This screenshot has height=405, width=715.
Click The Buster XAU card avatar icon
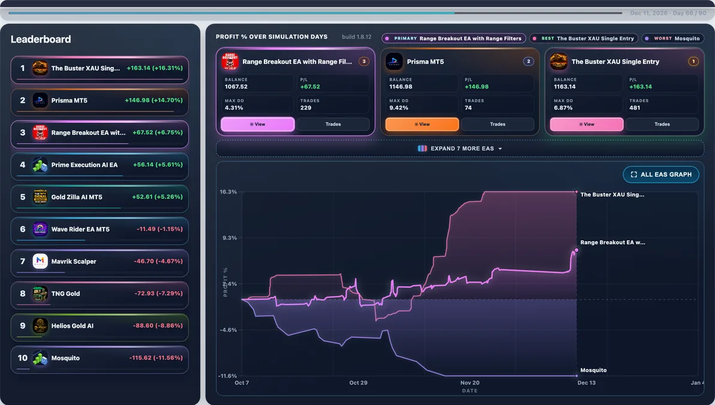point(558,62)
